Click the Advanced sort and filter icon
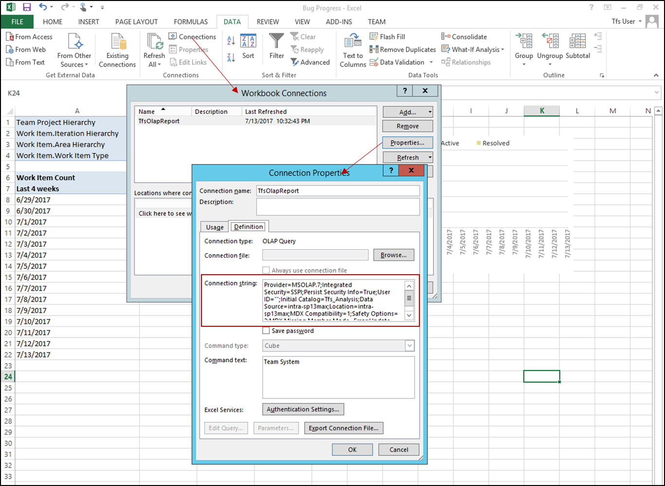665x486 pixels. [x=310, y=62]
